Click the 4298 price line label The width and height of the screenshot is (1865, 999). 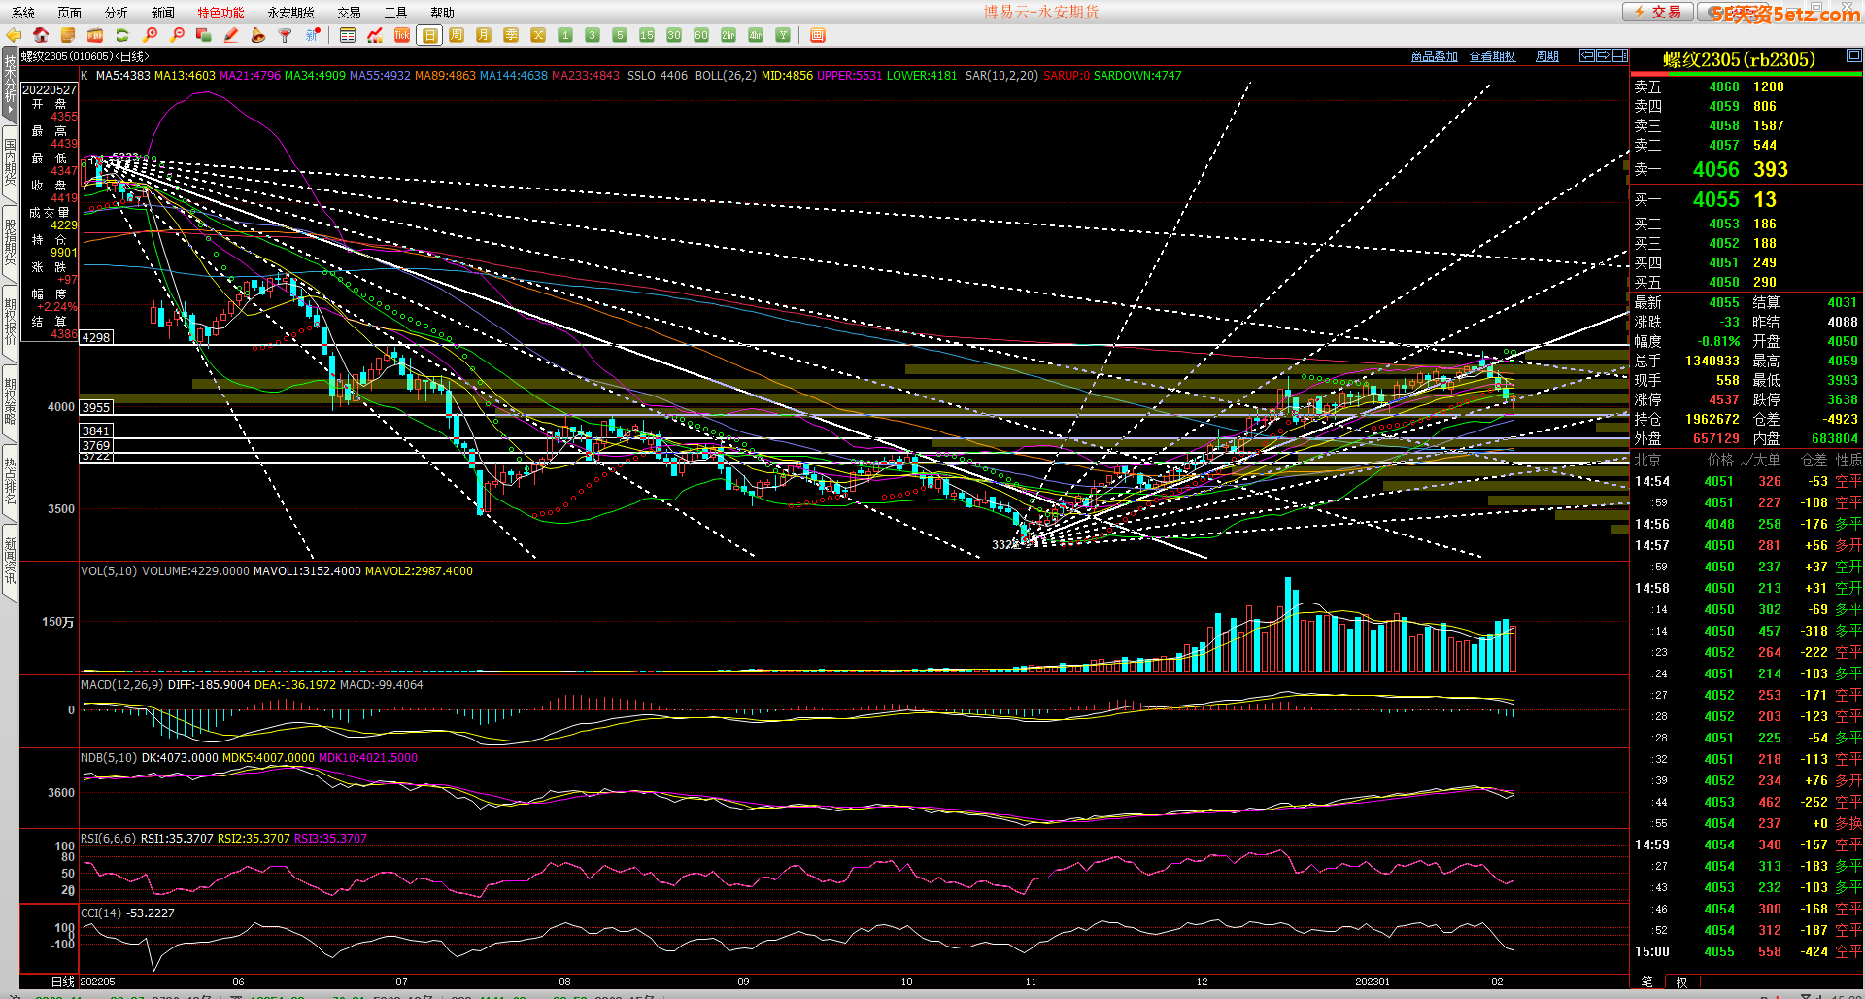(x=96, y=337)
